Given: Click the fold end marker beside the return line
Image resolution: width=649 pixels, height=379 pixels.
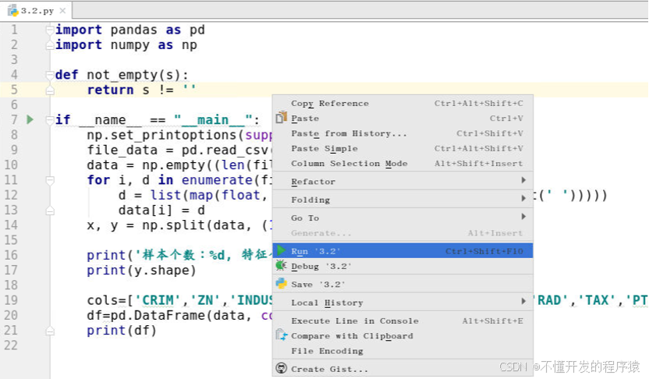Looking at the screenshot, I should click(50, 90).
